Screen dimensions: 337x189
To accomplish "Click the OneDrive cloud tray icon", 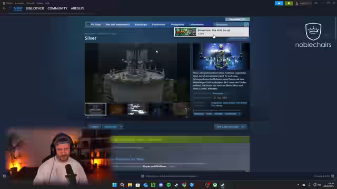I will click(x=304, y=185).
